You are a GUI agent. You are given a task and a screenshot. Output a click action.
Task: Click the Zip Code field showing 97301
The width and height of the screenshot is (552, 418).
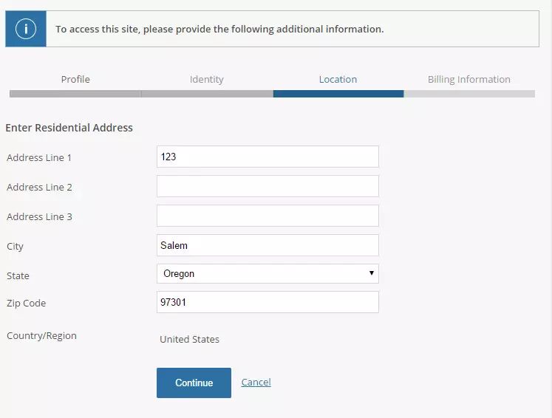268,302
